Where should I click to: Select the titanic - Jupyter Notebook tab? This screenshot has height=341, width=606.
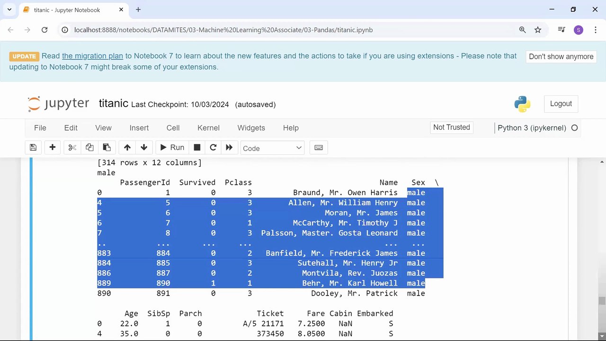click(73, 10)
